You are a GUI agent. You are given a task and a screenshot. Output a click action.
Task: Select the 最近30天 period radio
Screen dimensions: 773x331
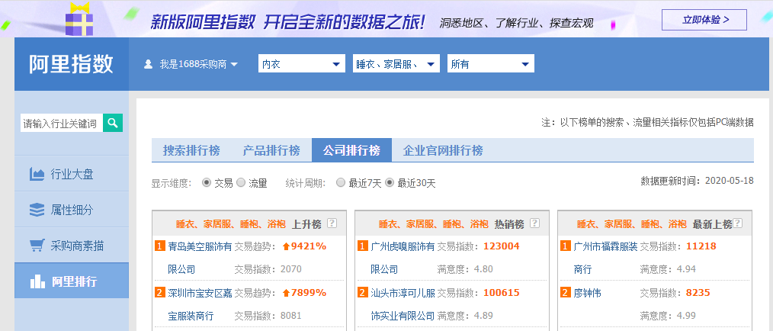pos(390,183)
